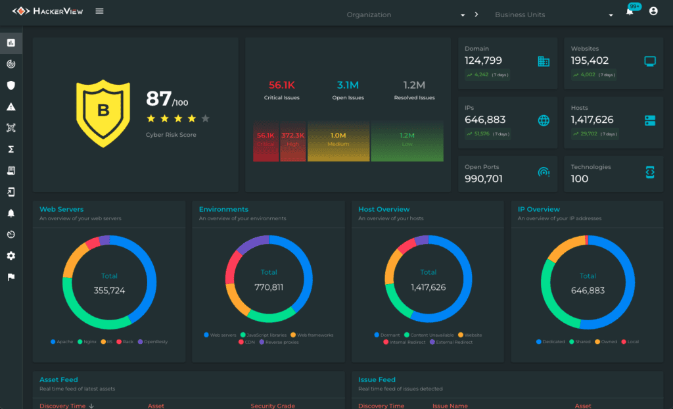
Task: Toggle the Apache legend entry
Action: pos(62,342)
